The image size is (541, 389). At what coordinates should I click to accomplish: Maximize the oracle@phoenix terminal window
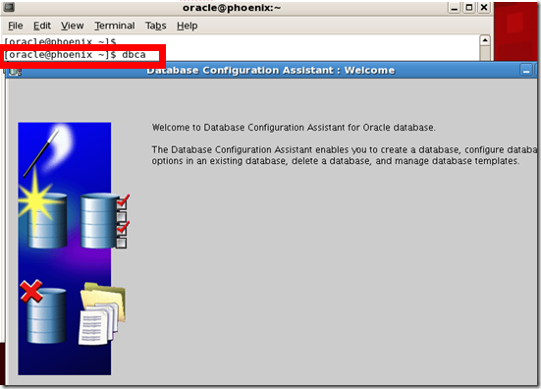click(x=469, y=7)
